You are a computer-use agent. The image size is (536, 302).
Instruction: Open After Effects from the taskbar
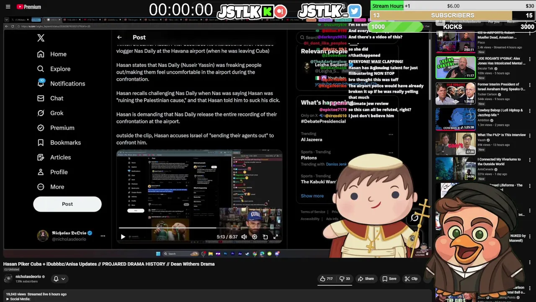[x=240, y=254]
